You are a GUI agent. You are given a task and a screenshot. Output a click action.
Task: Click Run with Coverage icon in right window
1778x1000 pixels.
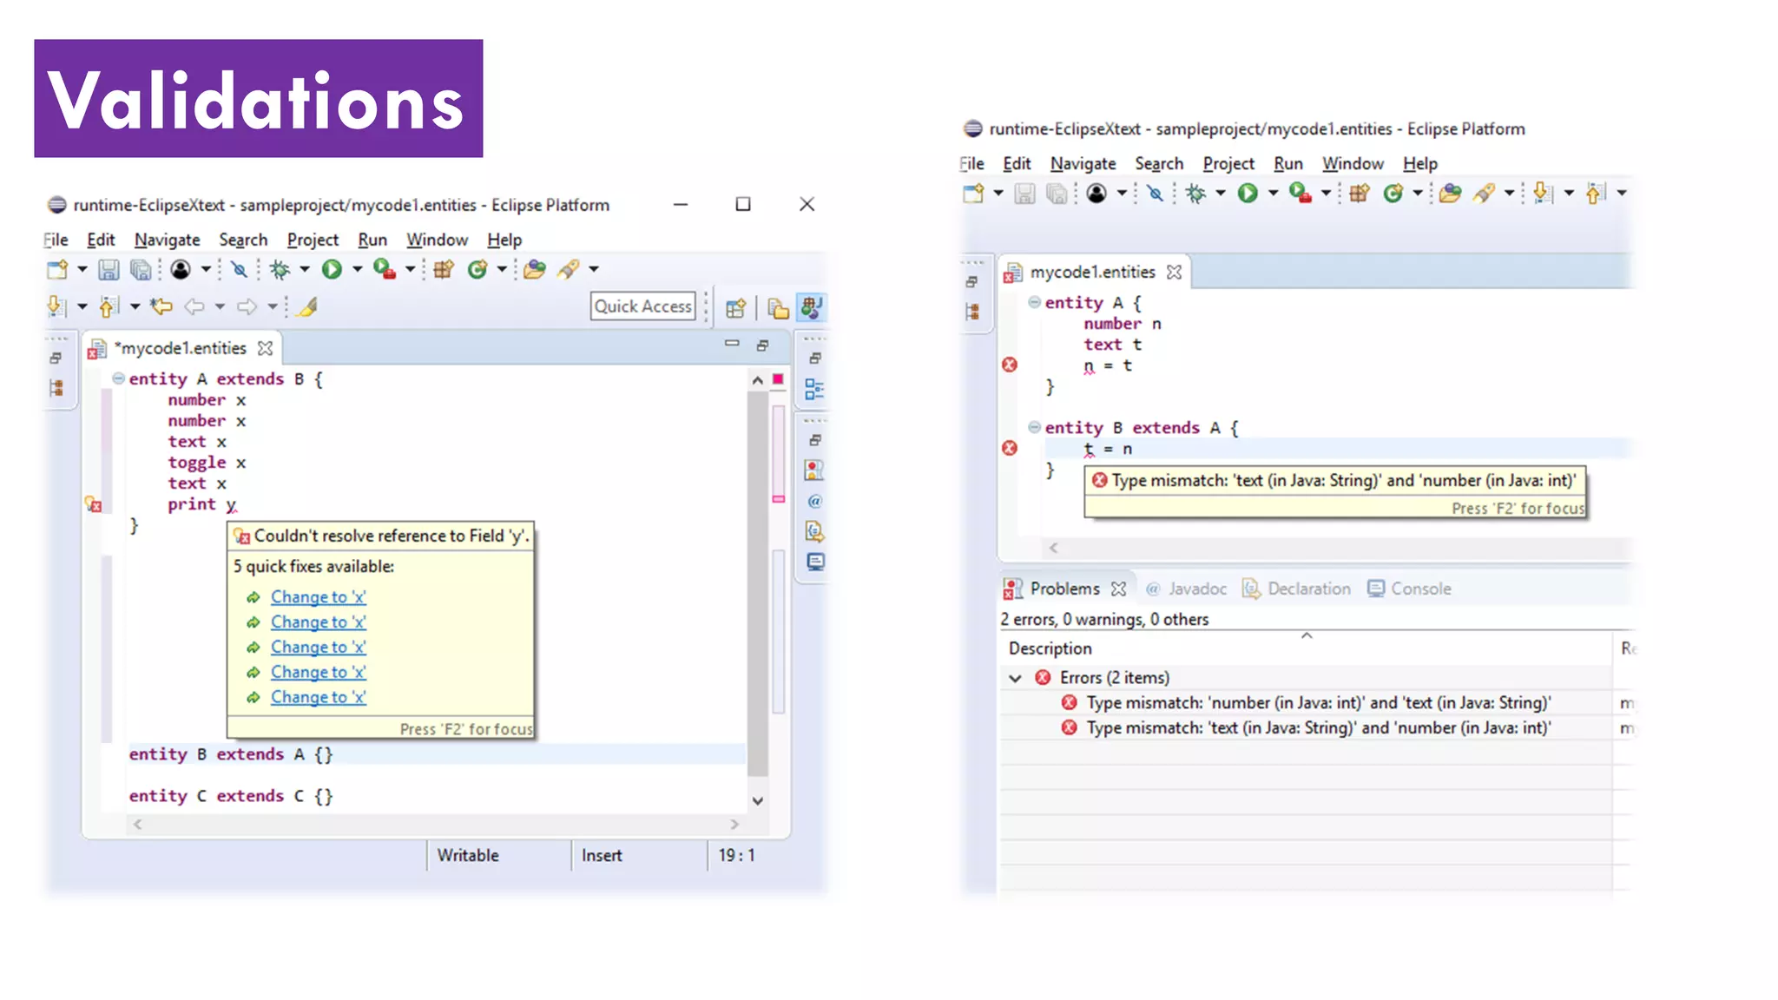point(1300,193)
